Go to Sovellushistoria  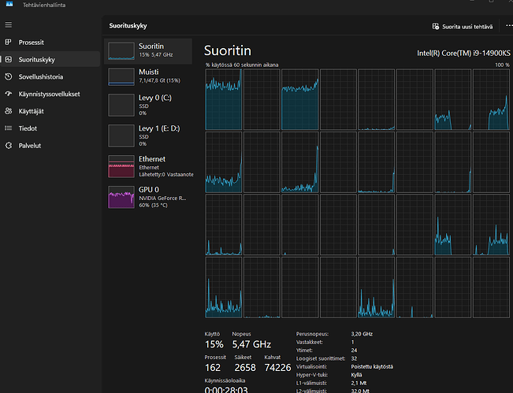click(x=50, y=77)
